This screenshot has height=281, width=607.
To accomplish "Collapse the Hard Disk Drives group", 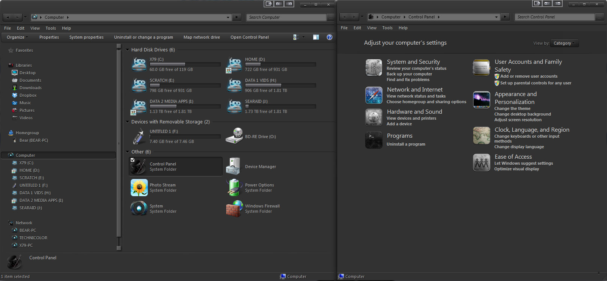I will [x=128, y=50].
